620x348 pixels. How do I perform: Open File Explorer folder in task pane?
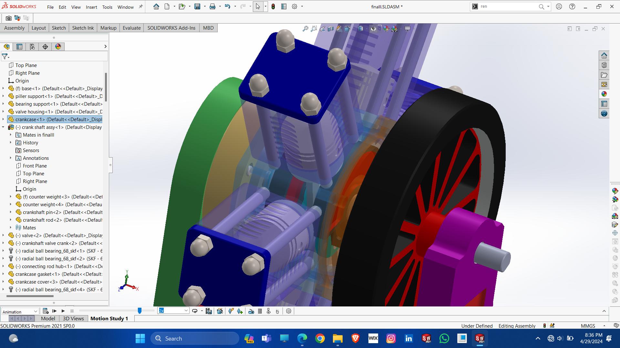point(604,75)
